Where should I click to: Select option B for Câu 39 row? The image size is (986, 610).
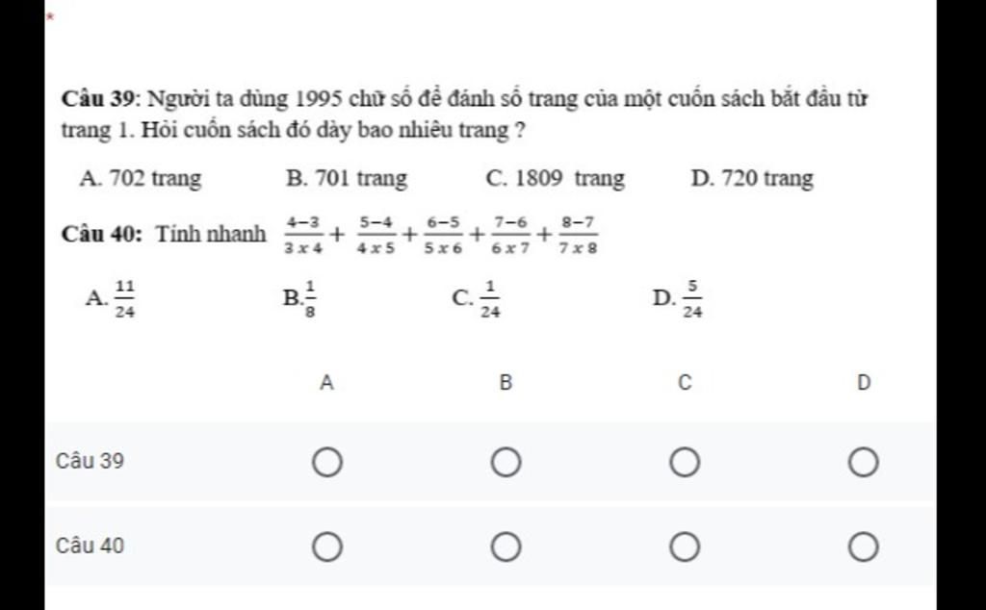coord(506,463)
